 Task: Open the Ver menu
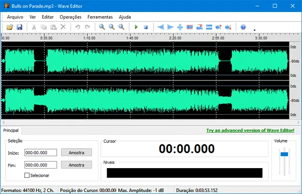[x=33, y=17]
